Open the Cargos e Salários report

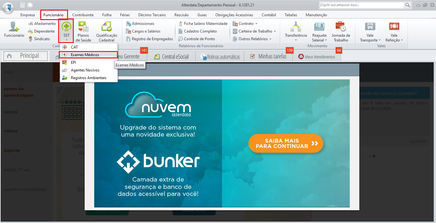tap(143, 31)
